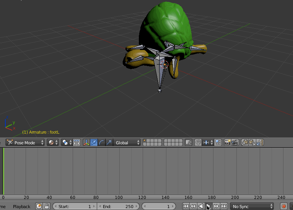Select the translate manipulator arrow icon
293x210 pixels.
pos(94,143)
